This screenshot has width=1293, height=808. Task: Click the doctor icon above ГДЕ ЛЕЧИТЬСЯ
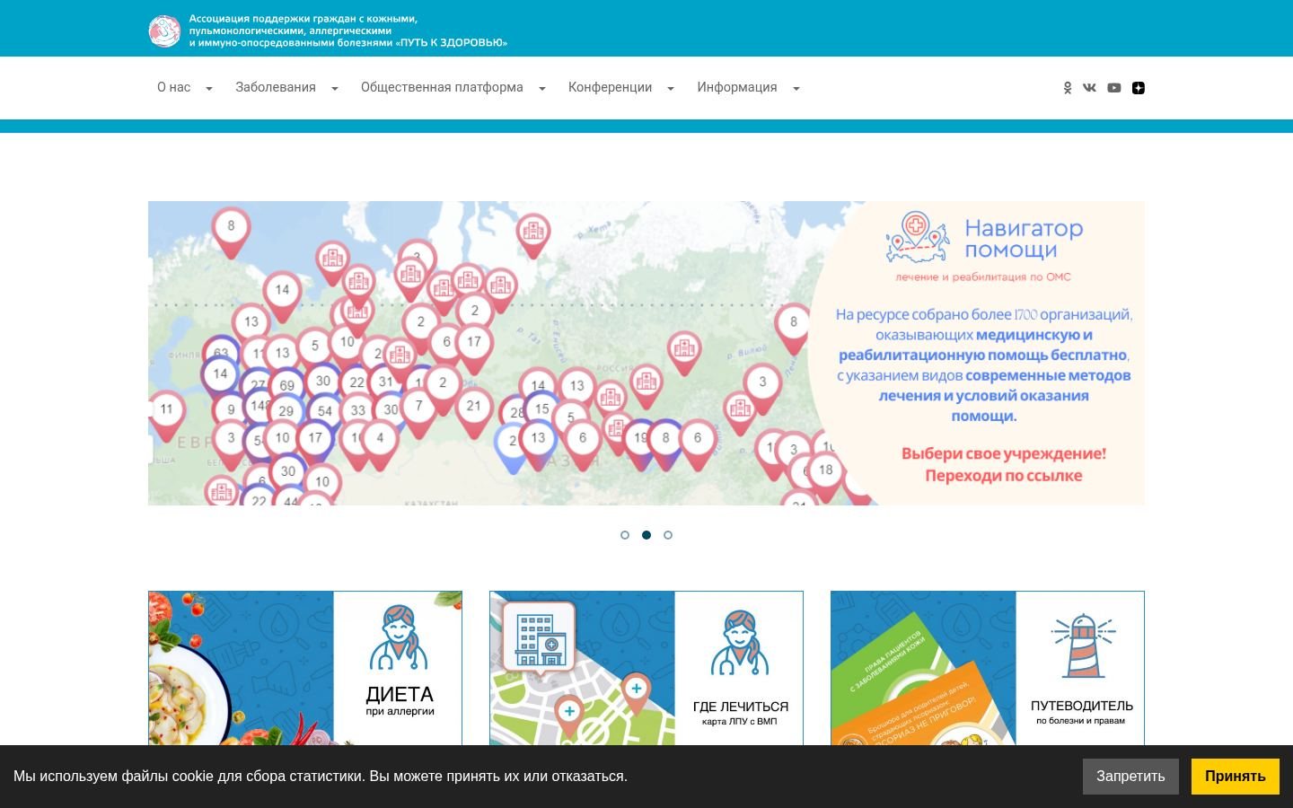coord(740,643)
